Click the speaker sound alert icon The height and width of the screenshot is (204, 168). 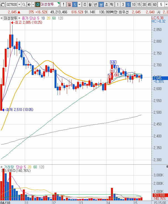click(29, 4)
